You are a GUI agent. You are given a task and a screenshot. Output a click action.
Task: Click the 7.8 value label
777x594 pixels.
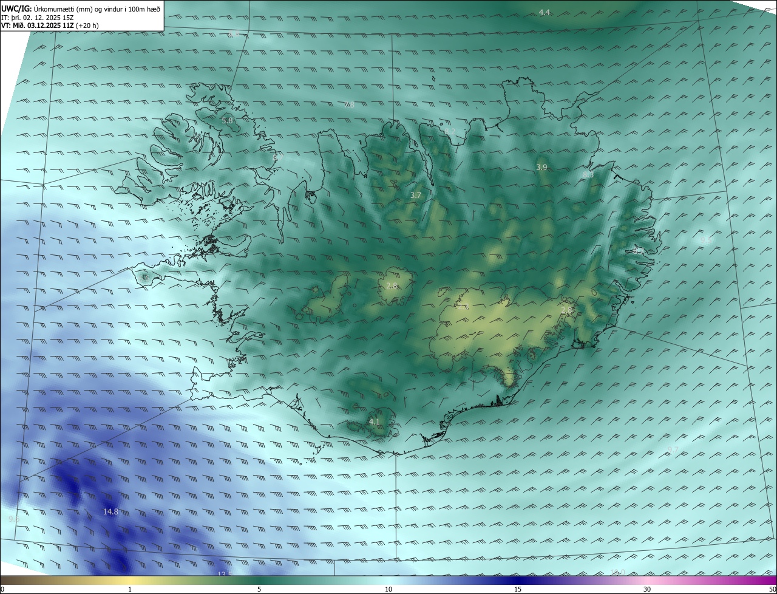point(350,105)
